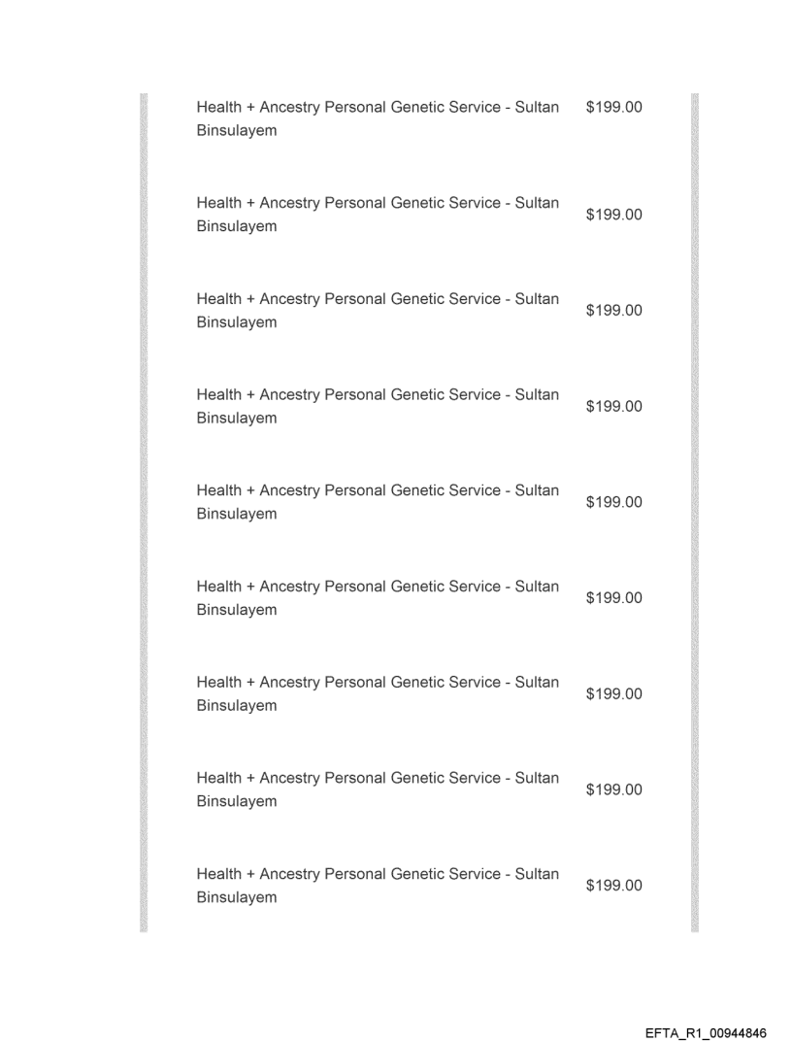The height and width of the screenshot is (1042, 792).
Task: Click the first Health + Ancestry item description
Action: click(378, 119)
